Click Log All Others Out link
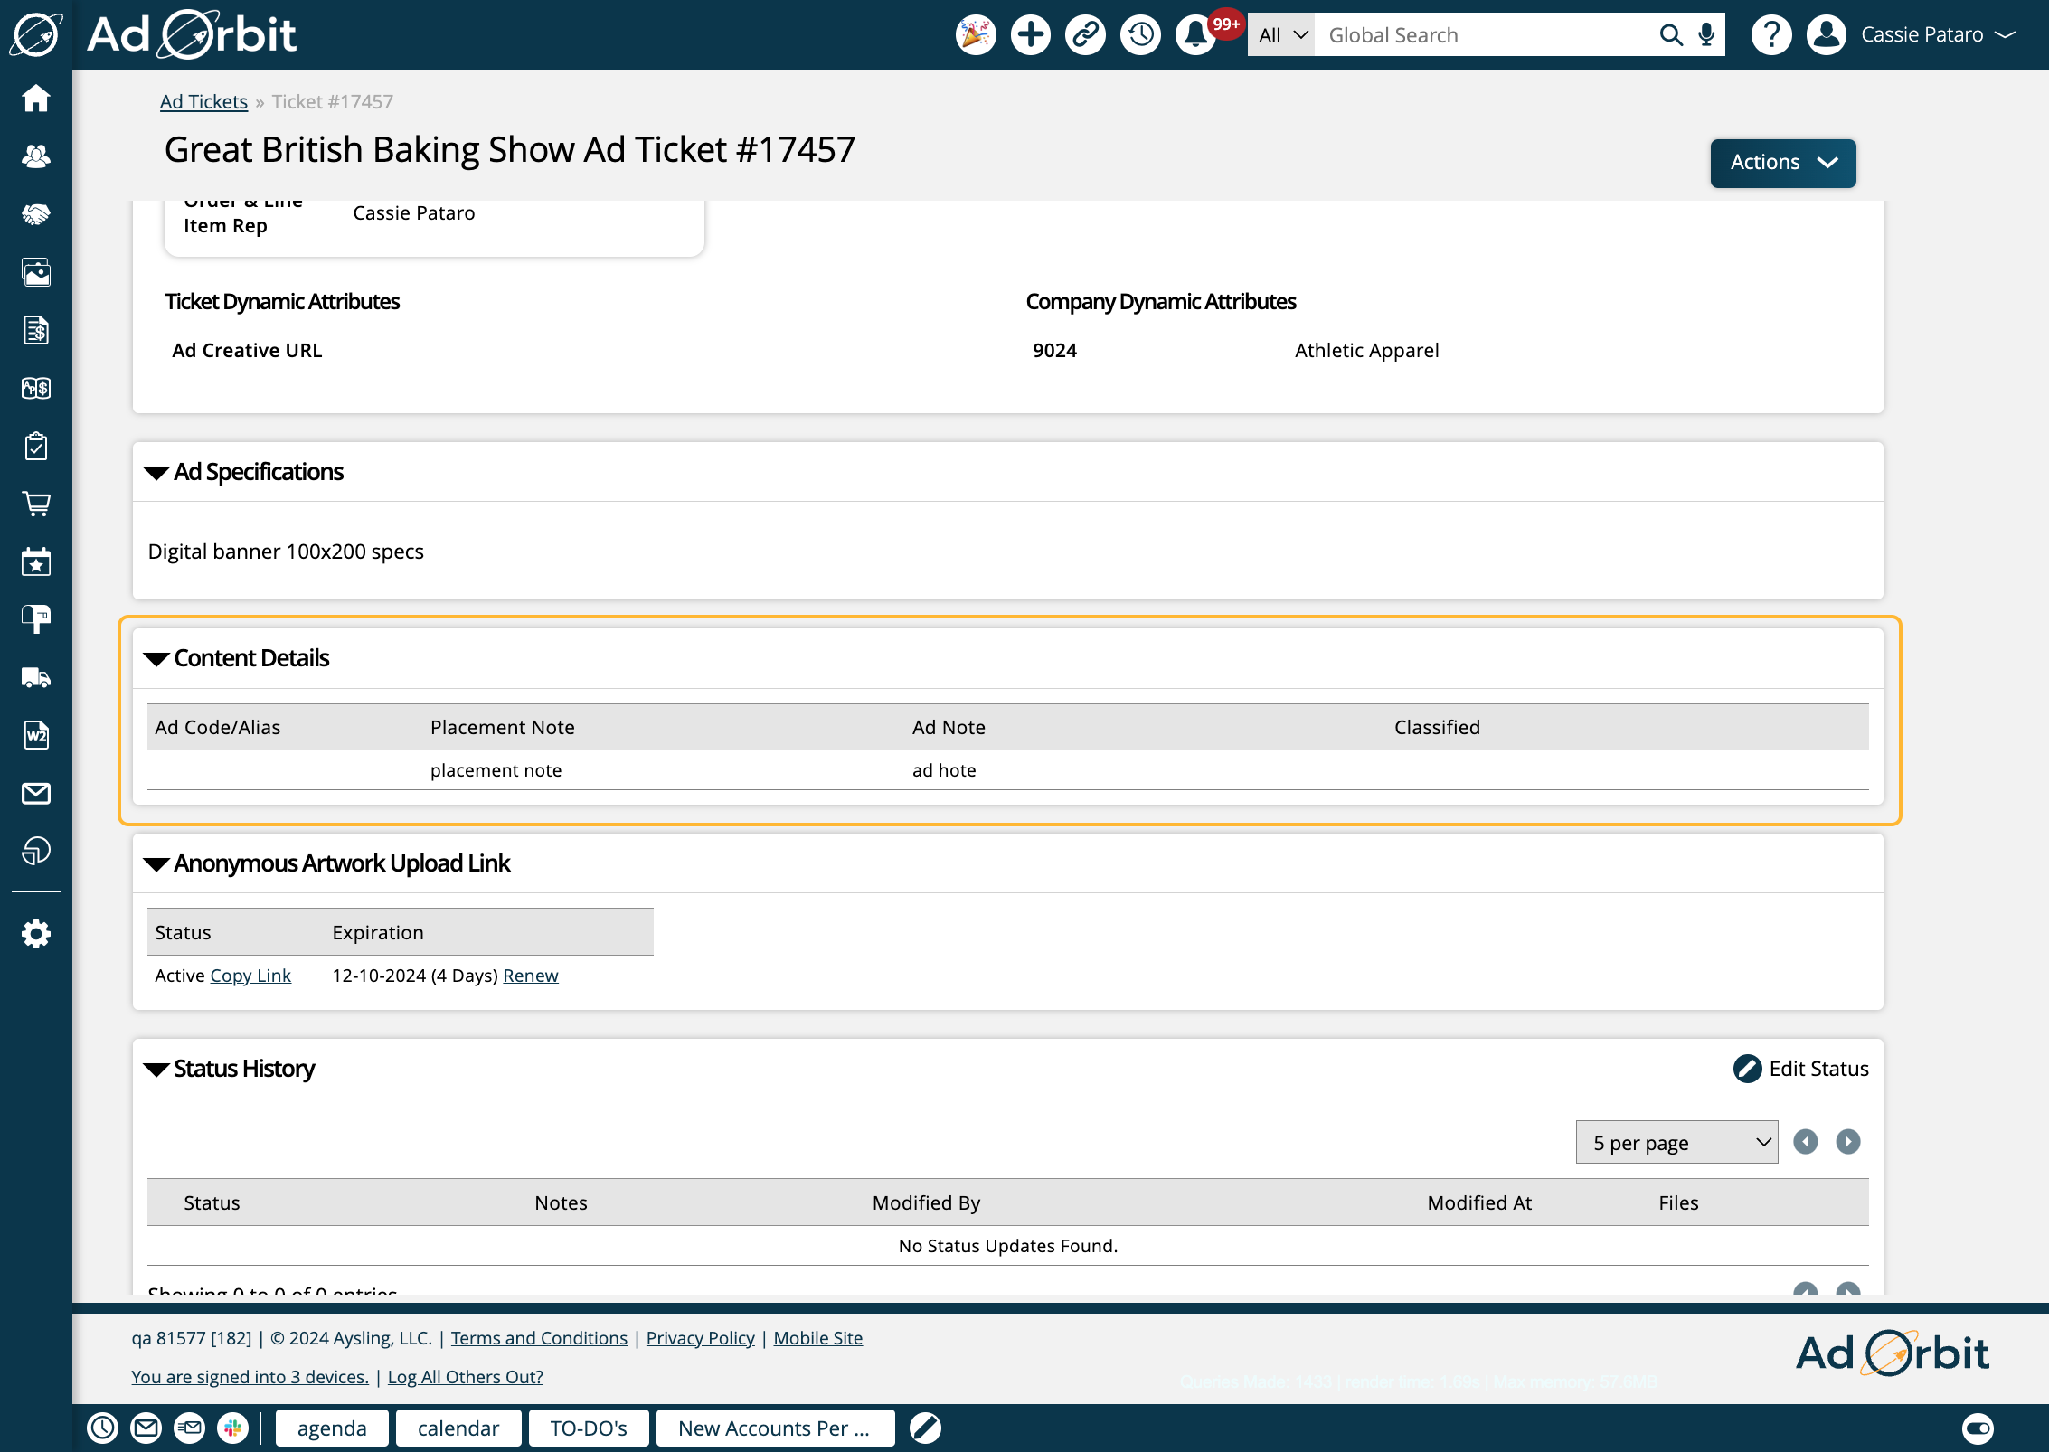 466,1377
